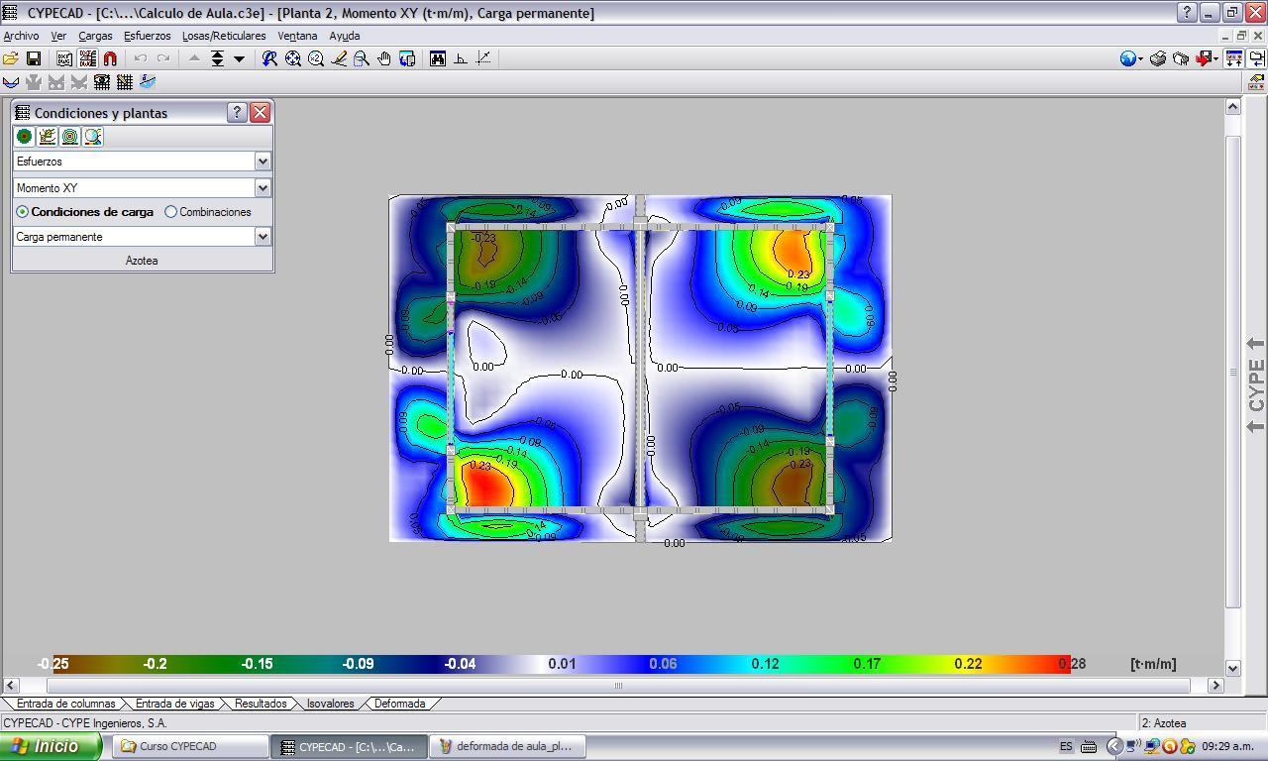Click the printer icon in toolbar

1157,58
